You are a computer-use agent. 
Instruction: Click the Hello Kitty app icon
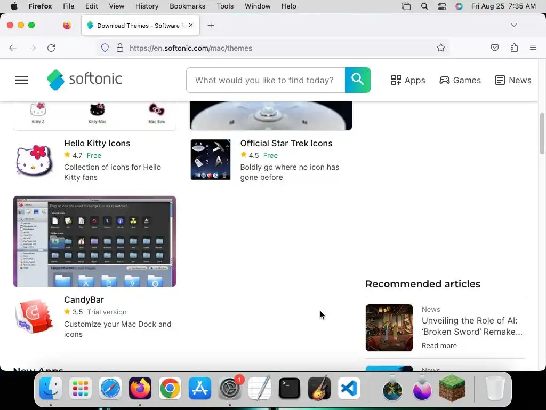coord(34,160)
